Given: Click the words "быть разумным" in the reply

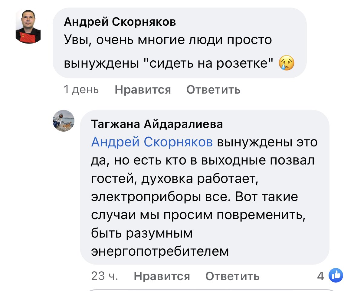Looking at the screenshot, I should [142, 233].
